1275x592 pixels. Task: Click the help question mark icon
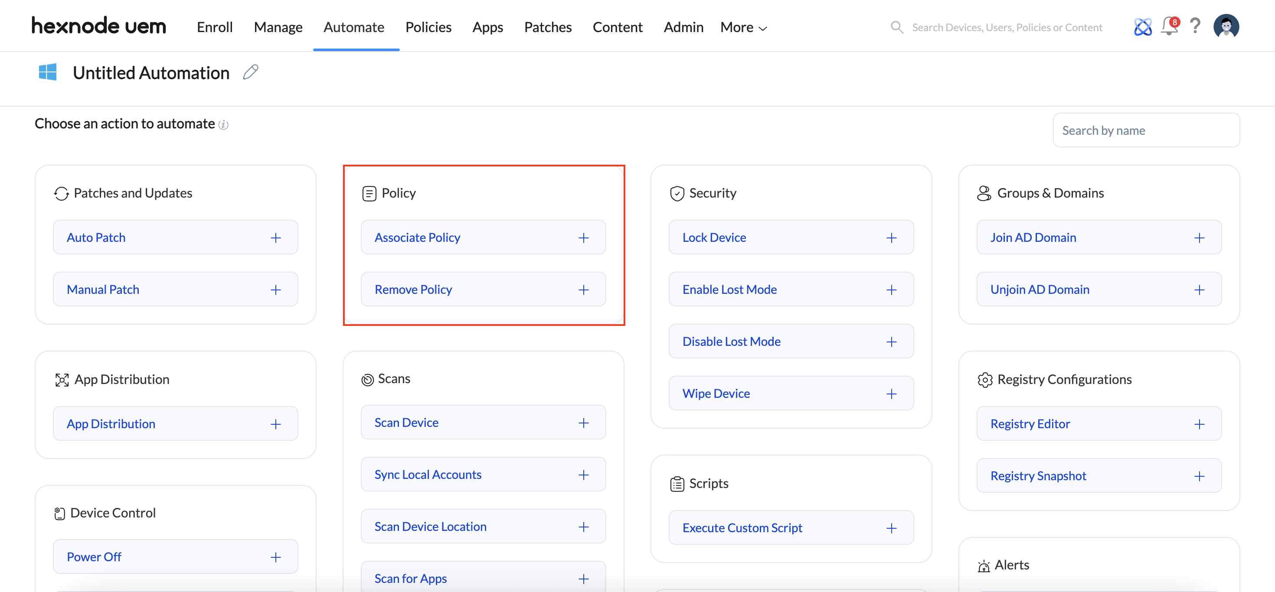(x=1195, y=26)
